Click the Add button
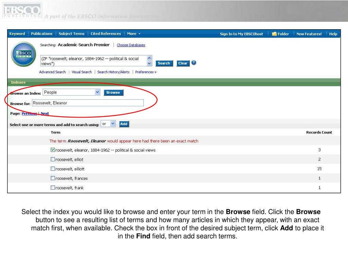 (124, 124)
